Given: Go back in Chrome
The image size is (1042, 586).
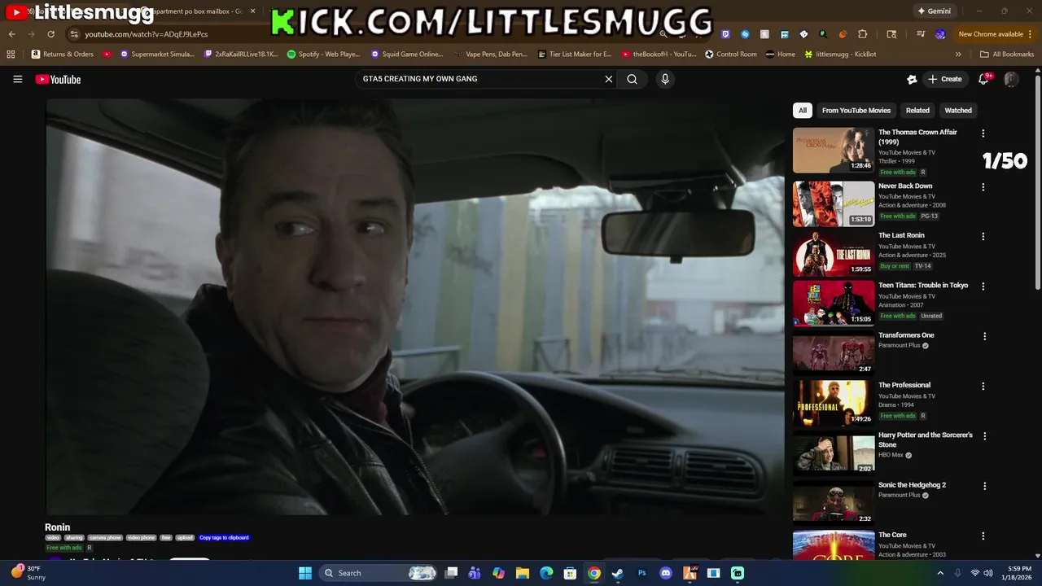Looking at the screenshot, I should (11, 34).
